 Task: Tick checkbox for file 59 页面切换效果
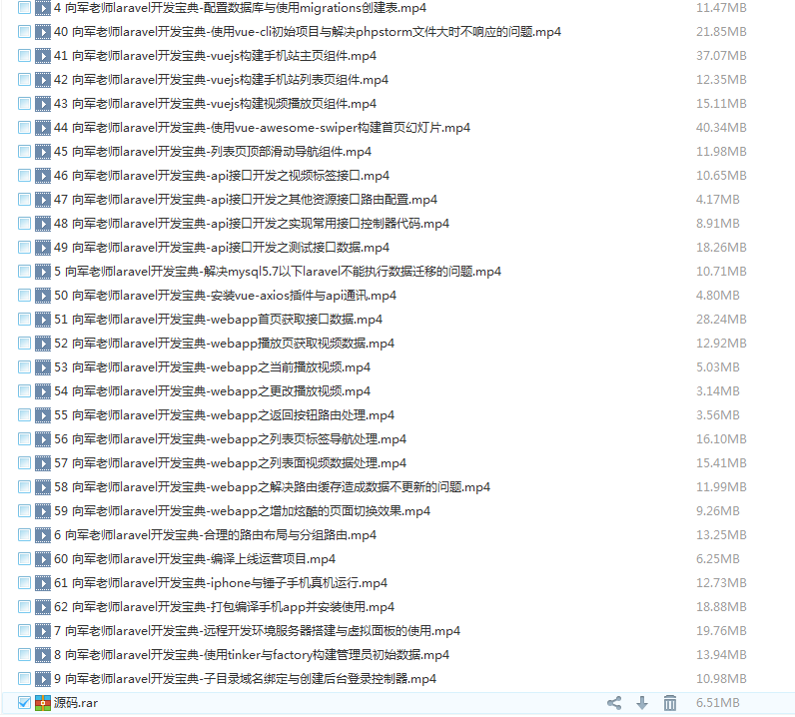[24, 511]
